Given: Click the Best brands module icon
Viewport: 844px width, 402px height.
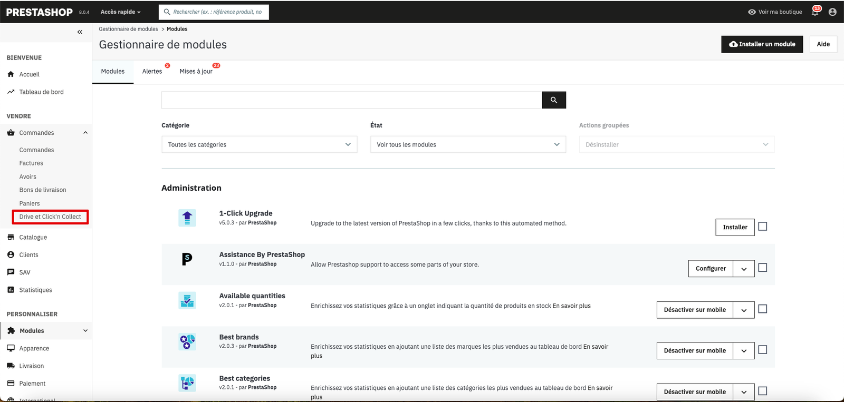Looking at the screenshot, I should [x=187, y=342].
